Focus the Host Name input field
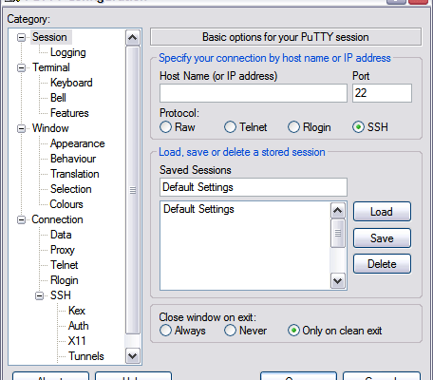Image resolution: width=433 pixels, height=380 pixels. (254, 93)
